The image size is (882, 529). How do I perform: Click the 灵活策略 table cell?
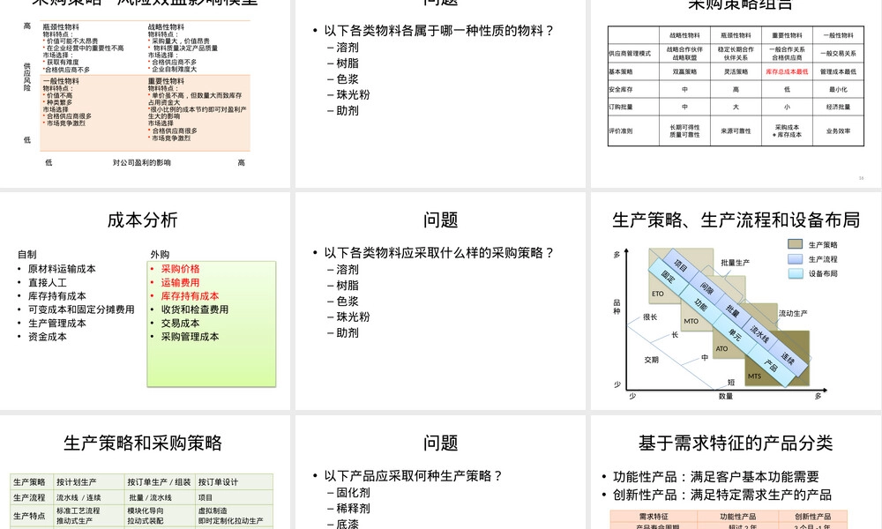click(x=736, y=71)
